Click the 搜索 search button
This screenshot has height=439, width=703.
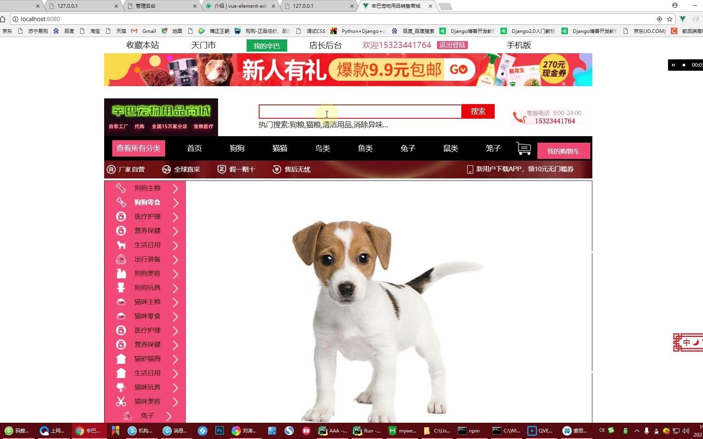click(x=478, y=111)
